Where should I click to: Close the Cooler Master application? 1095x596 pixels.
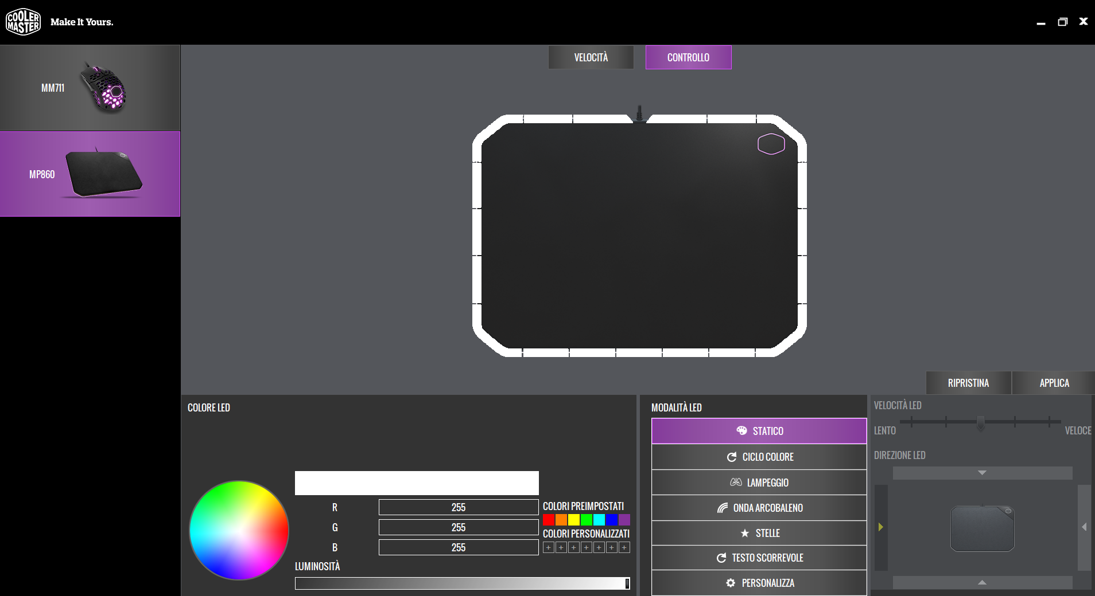click(x=1084, y=21)
